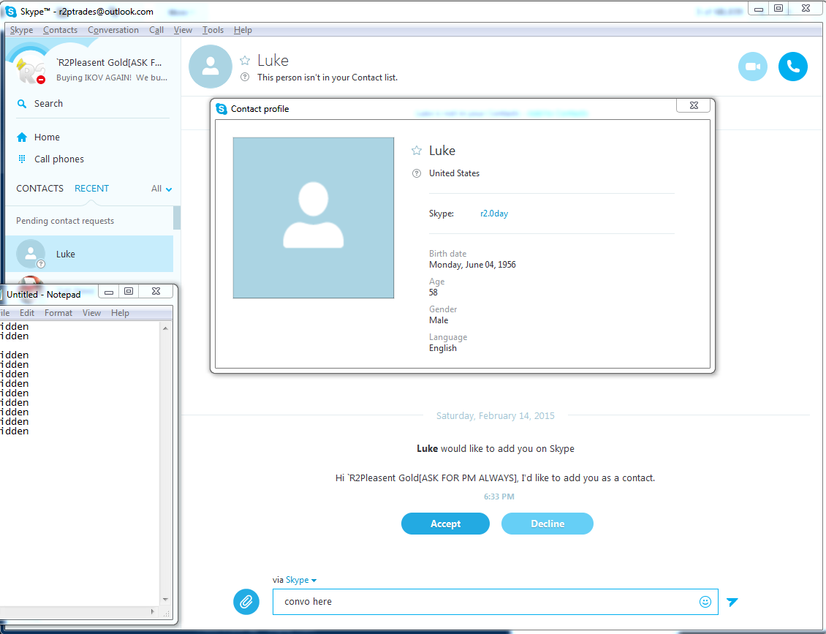The image size is (826, 634).
Task: Start a voice call with Luke
Action: point(793,67)
